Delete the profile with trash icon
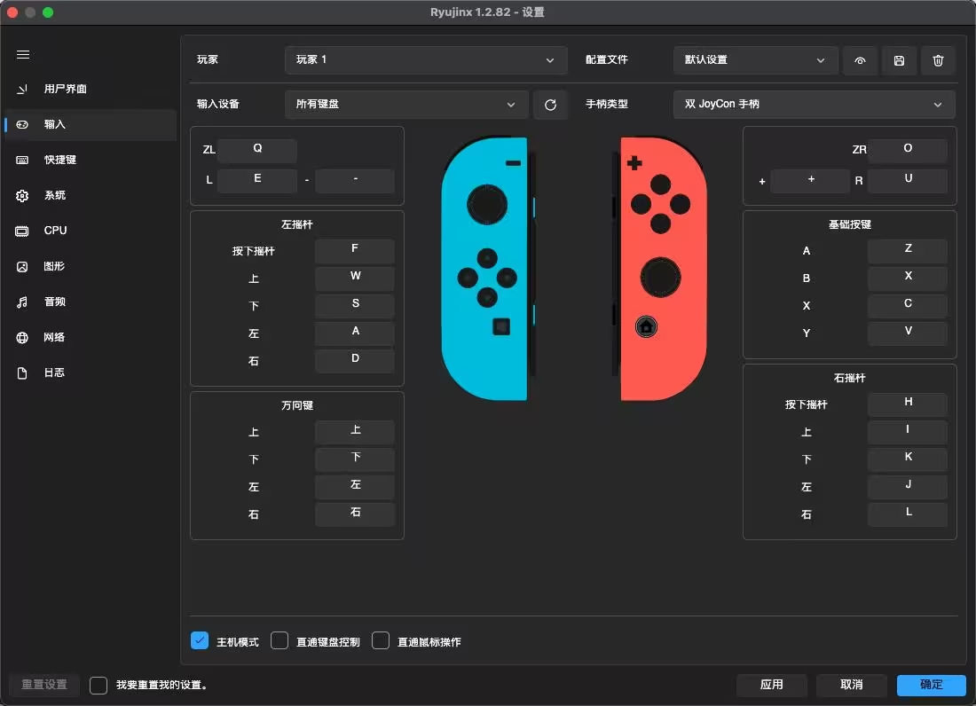Image resolution: width=976 pixels, height=706 pixels. coord(938,60)
